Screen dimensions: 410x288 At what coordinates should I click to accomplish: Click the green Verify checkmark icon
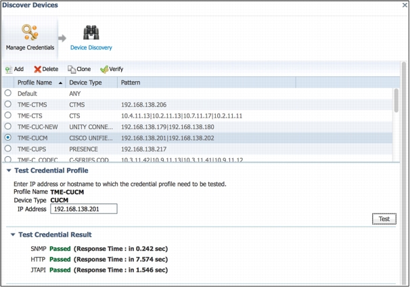(x=104, y=69)
